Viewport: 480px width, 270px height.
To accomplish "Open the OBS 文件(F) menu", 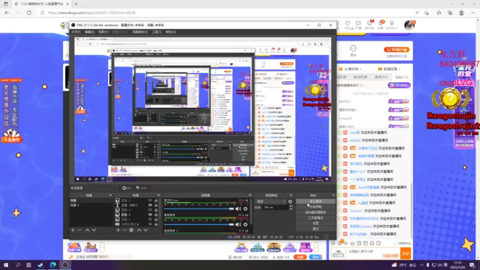I will tap(76, 32).
